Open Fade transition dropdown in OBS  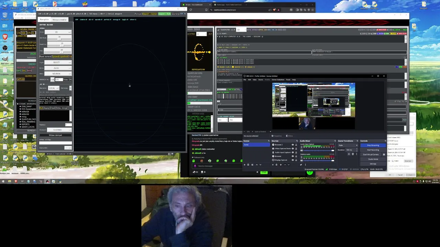pos(348,145)
